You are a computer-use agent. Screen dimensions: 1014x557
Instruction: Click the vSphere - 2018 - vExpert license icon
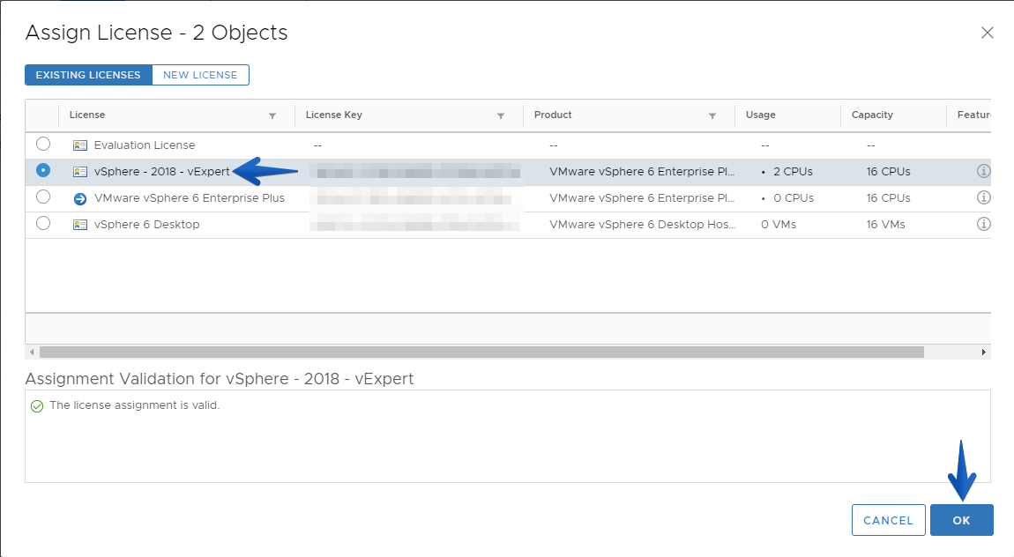pyautogui.click(x=80, y=172)
